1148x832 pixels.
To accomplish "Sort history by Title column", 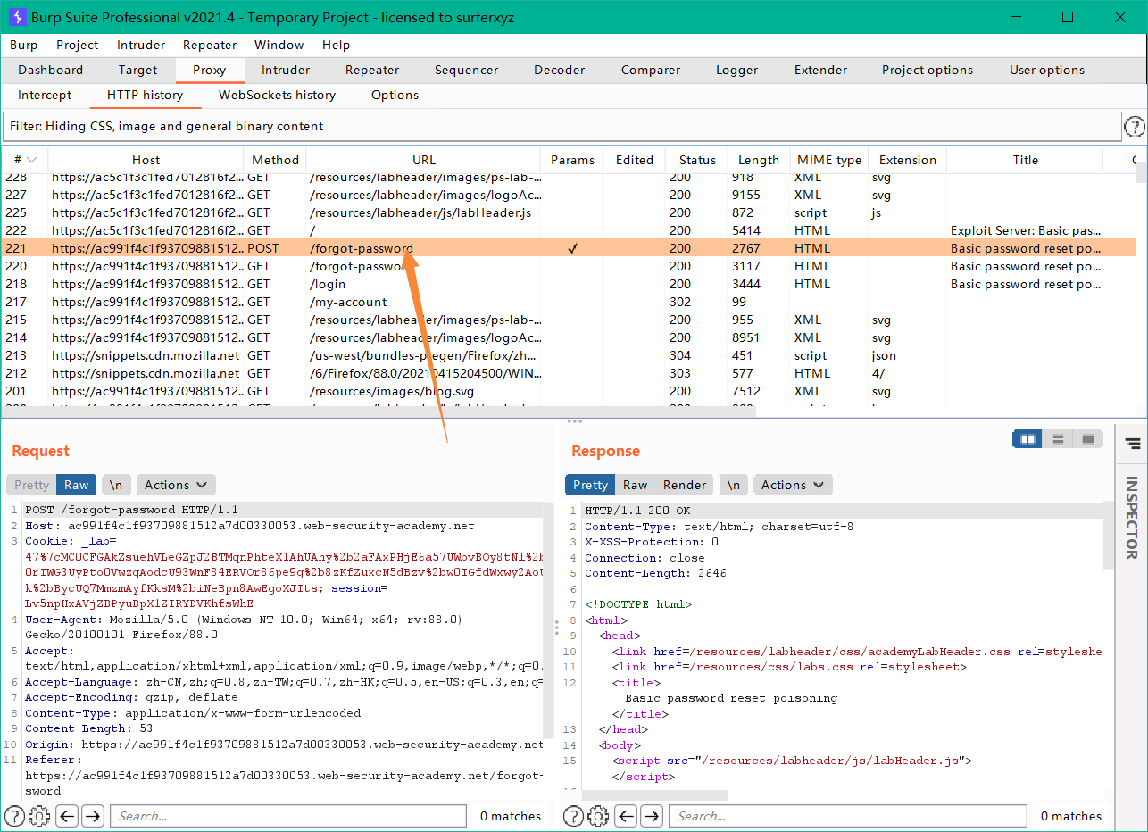I will click(x=1026, y=160).
